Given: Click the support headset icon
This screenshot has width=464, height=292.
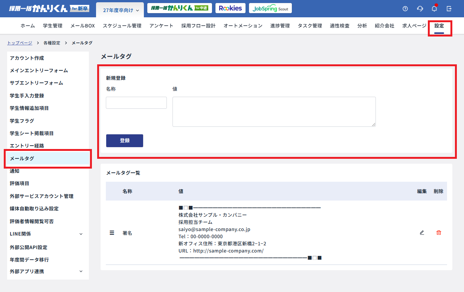Looking at the screenshot, I should point(420,9).
